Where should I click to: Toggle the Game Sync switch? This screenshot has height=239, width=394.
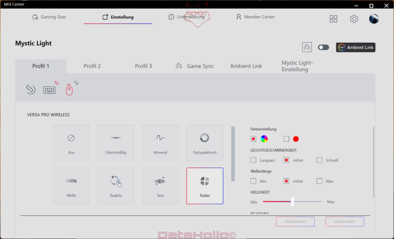point(323,47)
